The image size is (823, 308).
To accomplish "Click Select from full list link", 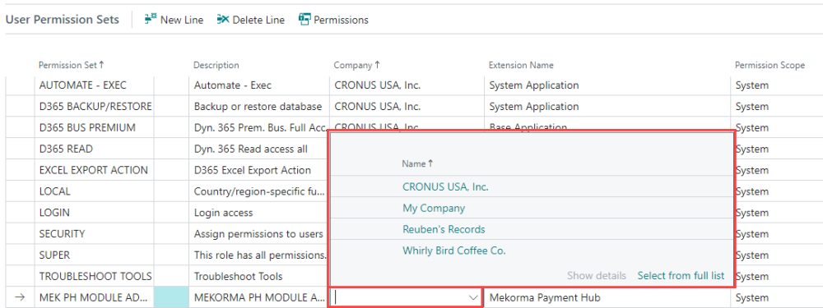I will tap(681, 275).
